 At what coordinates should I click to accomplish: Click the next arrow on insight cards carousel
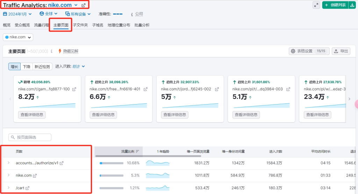coord(349,99)
